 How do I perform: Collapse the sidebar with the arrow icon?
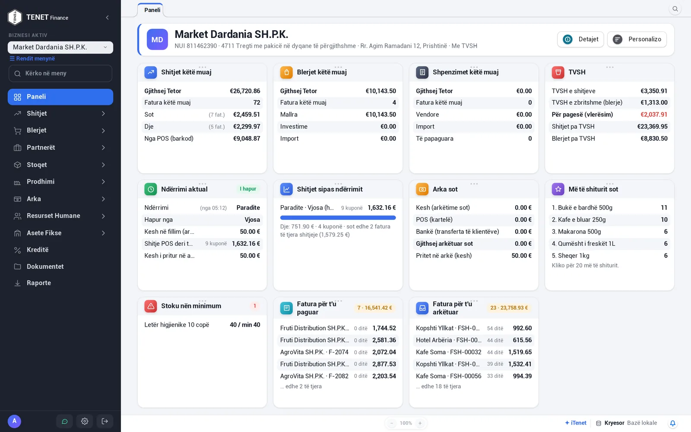107,18
